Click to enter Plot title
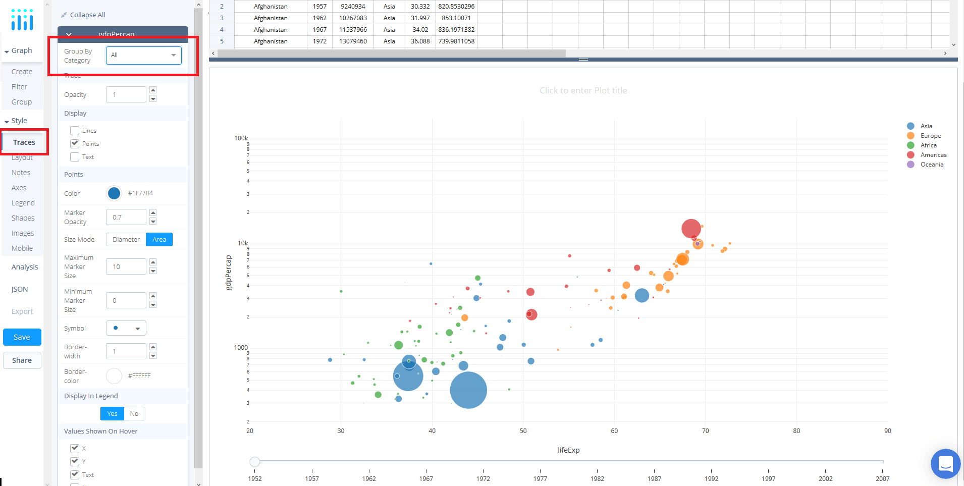Viewport: 964px width, 486px height. click(x=583, y=91)
